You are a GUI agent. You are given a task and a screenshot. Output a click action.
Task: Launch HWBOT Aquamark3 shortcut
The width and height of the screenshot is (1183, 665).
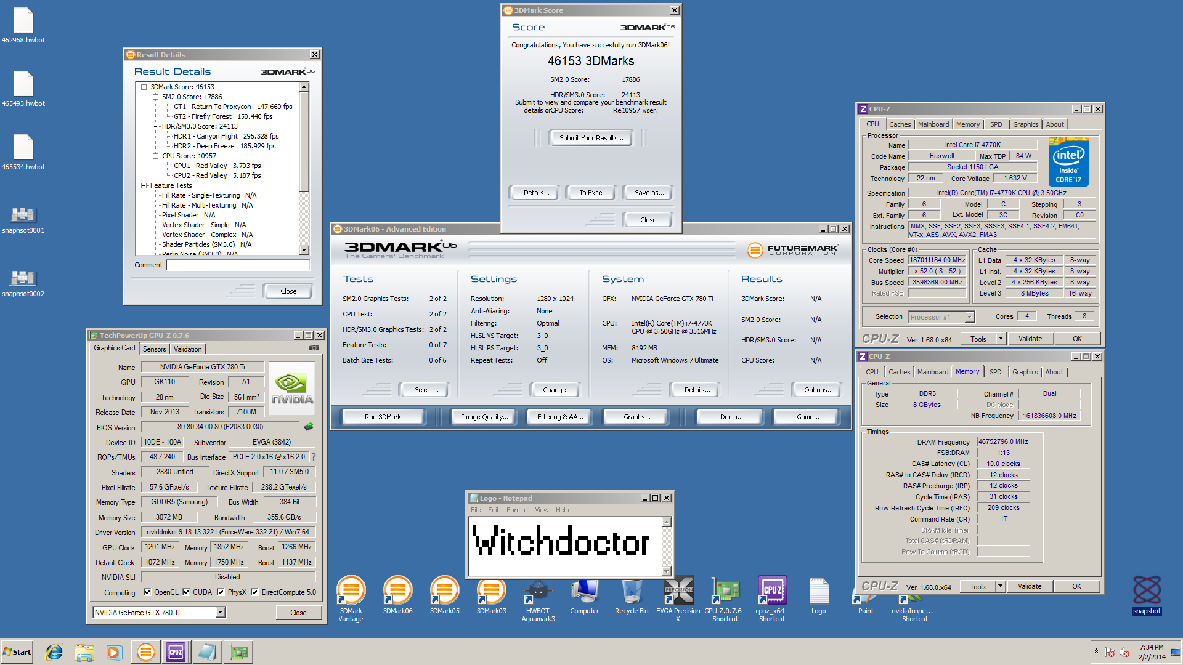(538, 598)
